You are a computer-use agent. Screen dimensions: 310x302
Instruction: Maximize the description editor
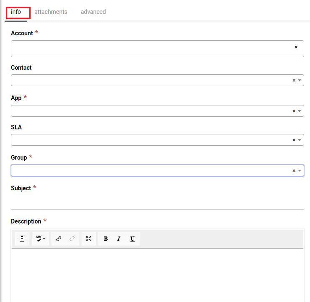point(89,239)
